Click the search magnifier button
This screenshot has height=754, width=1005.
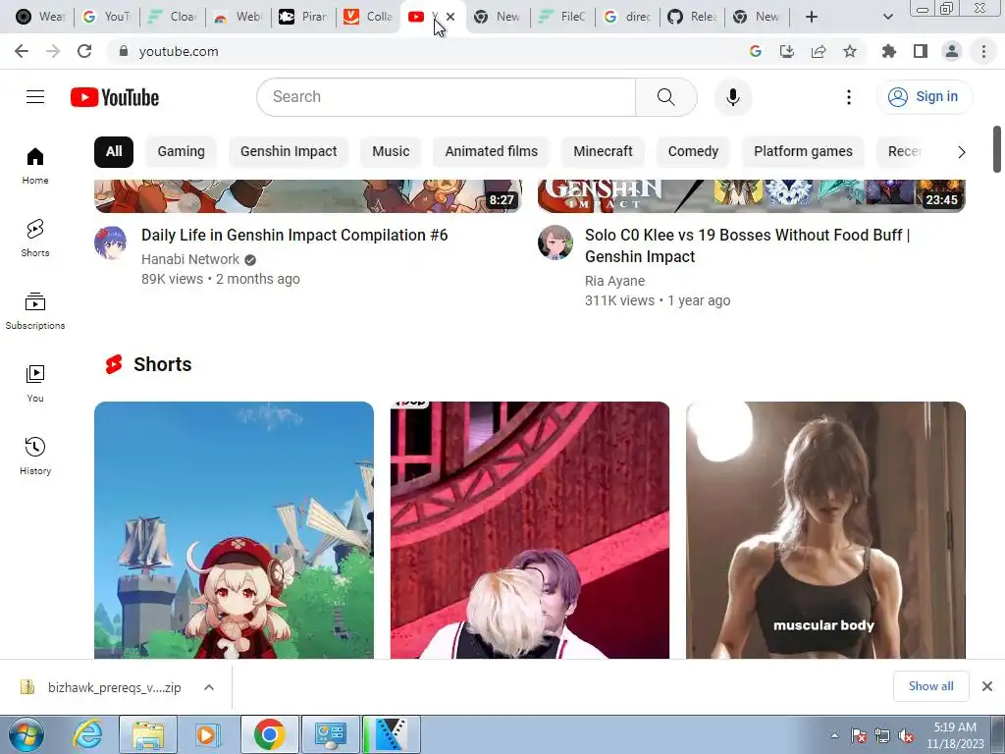666,97
